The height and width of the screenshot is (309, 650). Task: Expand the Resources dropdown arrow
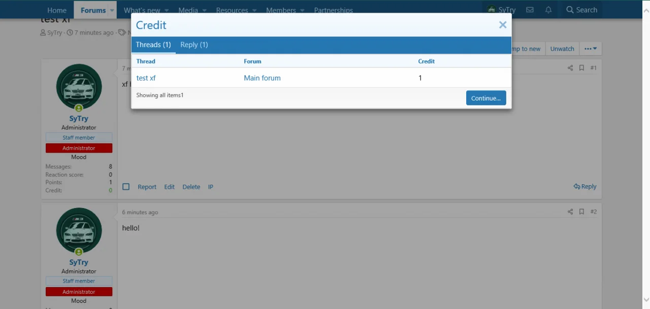coord(254,10)
